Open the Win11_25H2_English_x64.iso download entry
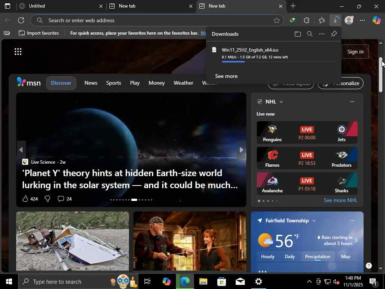Screen dimensions: 385x289 coord(274,54)
